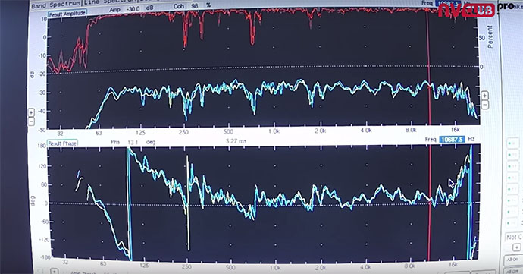Zoom in amplitude graph with left plus button

pyautogui.click(x=31, y=112)
